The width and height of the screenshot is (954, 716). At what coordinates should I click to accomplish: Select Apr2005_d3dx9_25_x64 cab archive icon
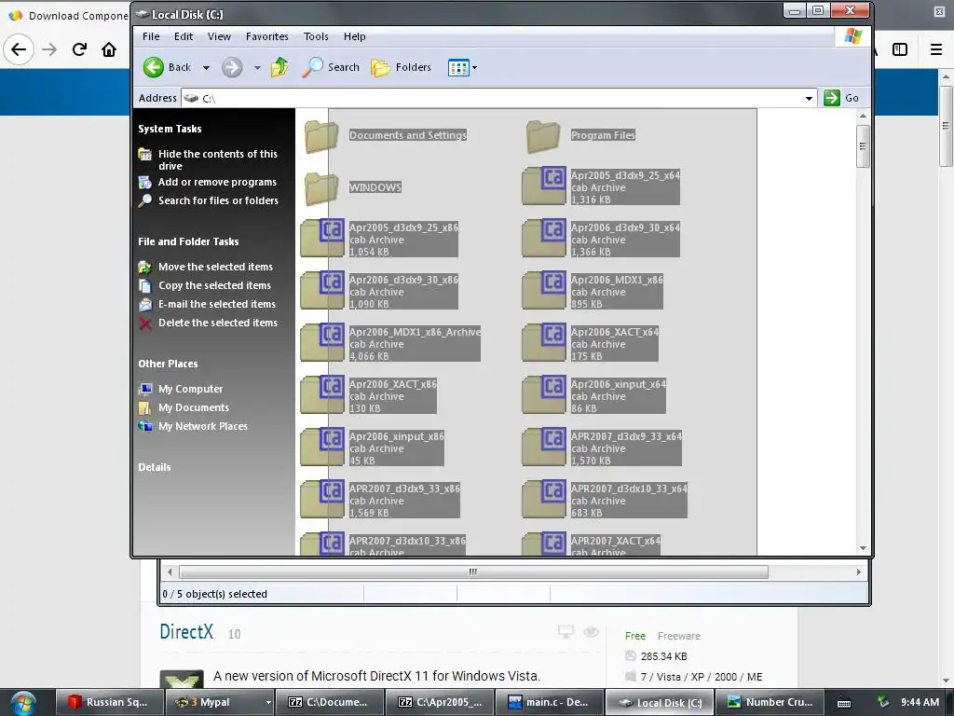click(x=544, y=186)
